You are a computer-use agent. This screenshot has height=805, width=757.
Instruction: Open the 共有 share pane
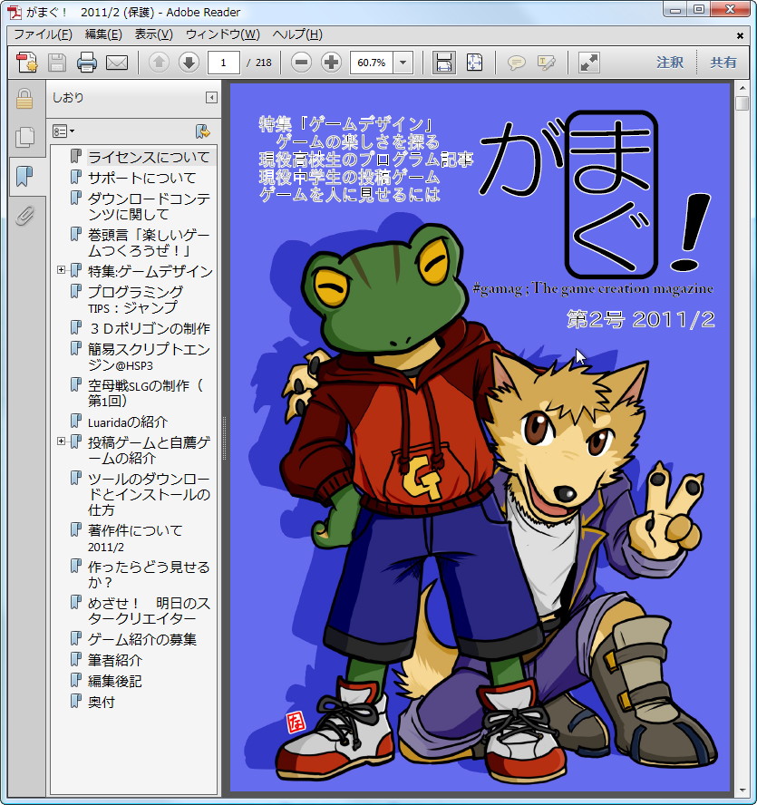pyautogui.click(x=723, y=63)
